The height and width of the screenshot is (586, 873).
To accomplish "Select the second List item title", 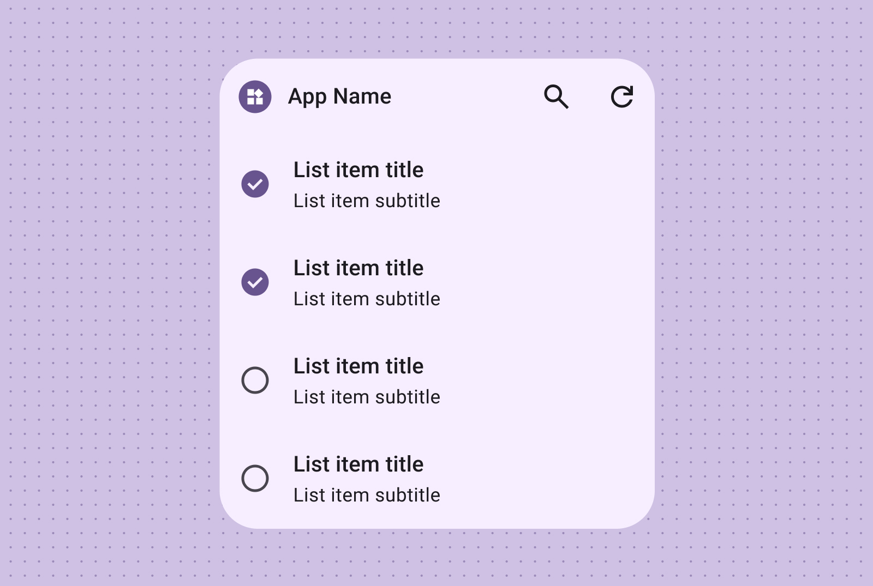I will [358, 268].
